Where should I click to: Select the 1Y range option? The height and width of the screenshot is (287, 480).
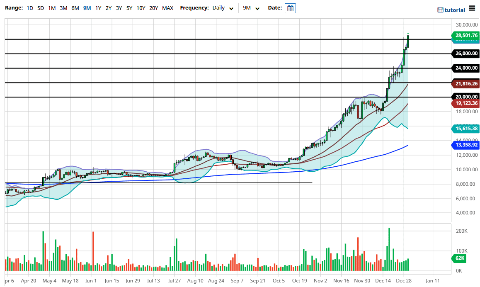click(x=98, y=8)
